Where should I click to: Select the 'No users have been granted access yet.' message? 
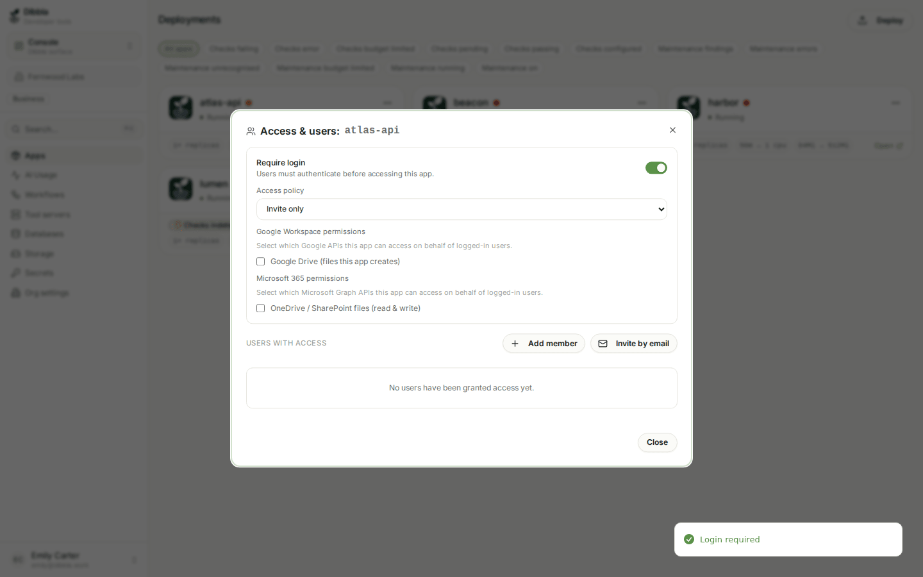click(462, 388)
